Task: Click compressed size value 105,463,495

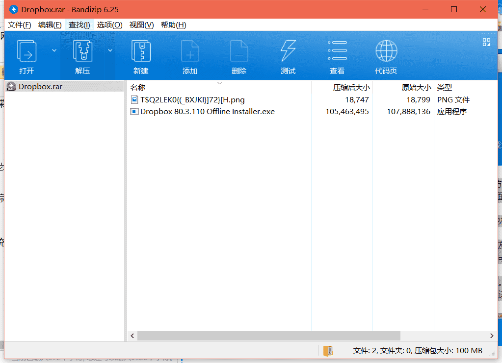Action: (x=347, y=112)
